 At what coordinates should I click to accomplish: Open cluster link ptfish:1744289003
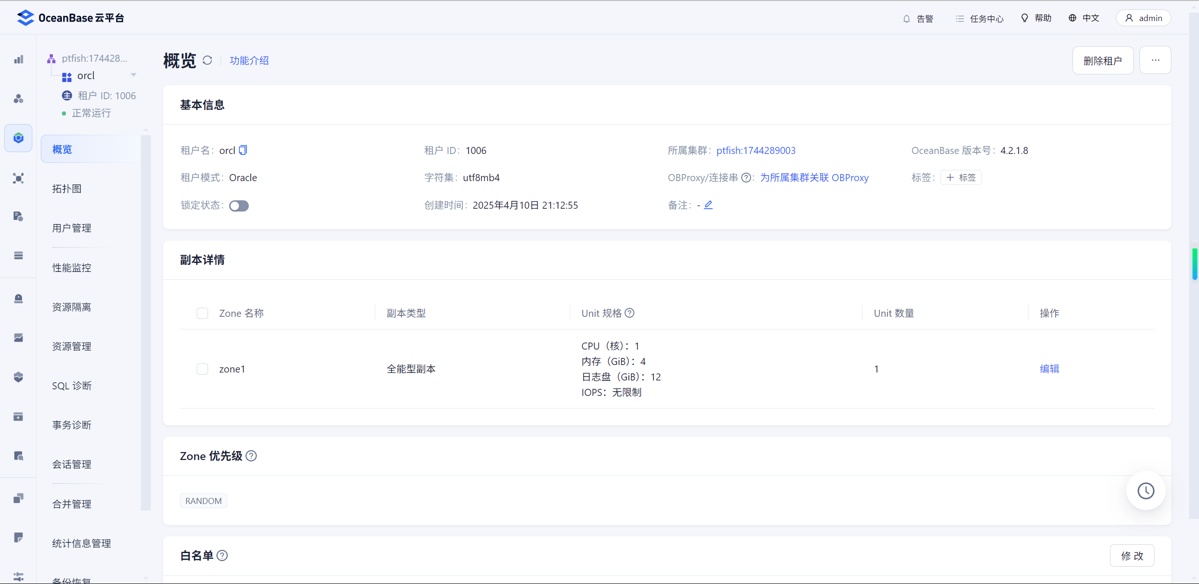(x=756, y=150)
